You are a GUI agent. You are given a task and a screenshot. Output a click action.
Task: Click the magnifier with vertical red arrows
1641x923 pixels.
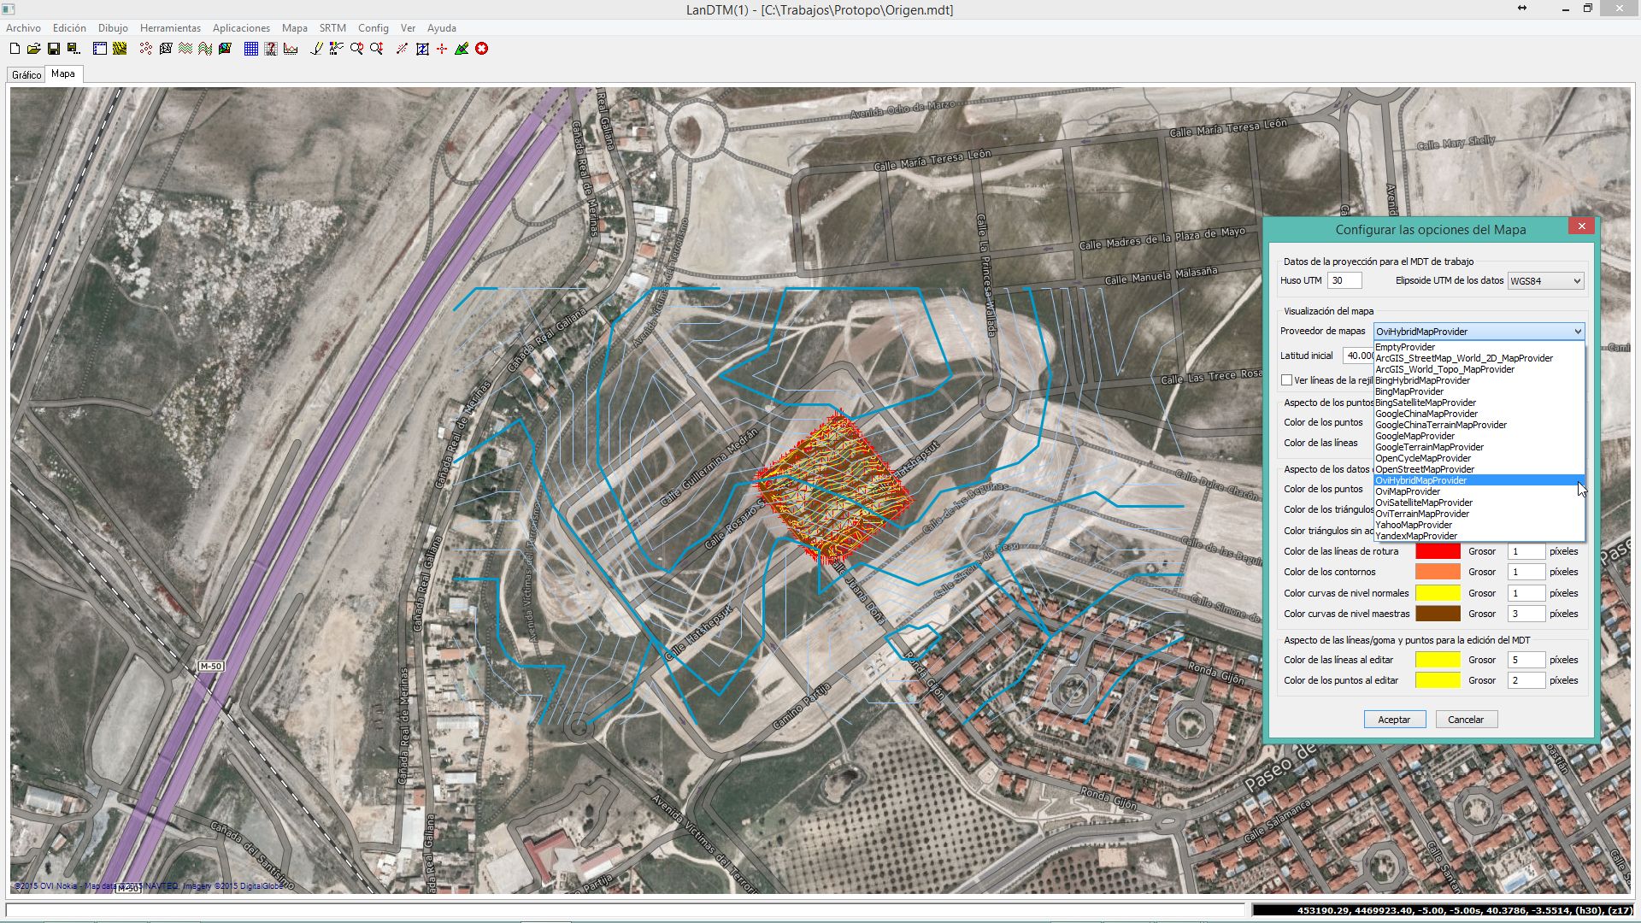click(376, 49)
